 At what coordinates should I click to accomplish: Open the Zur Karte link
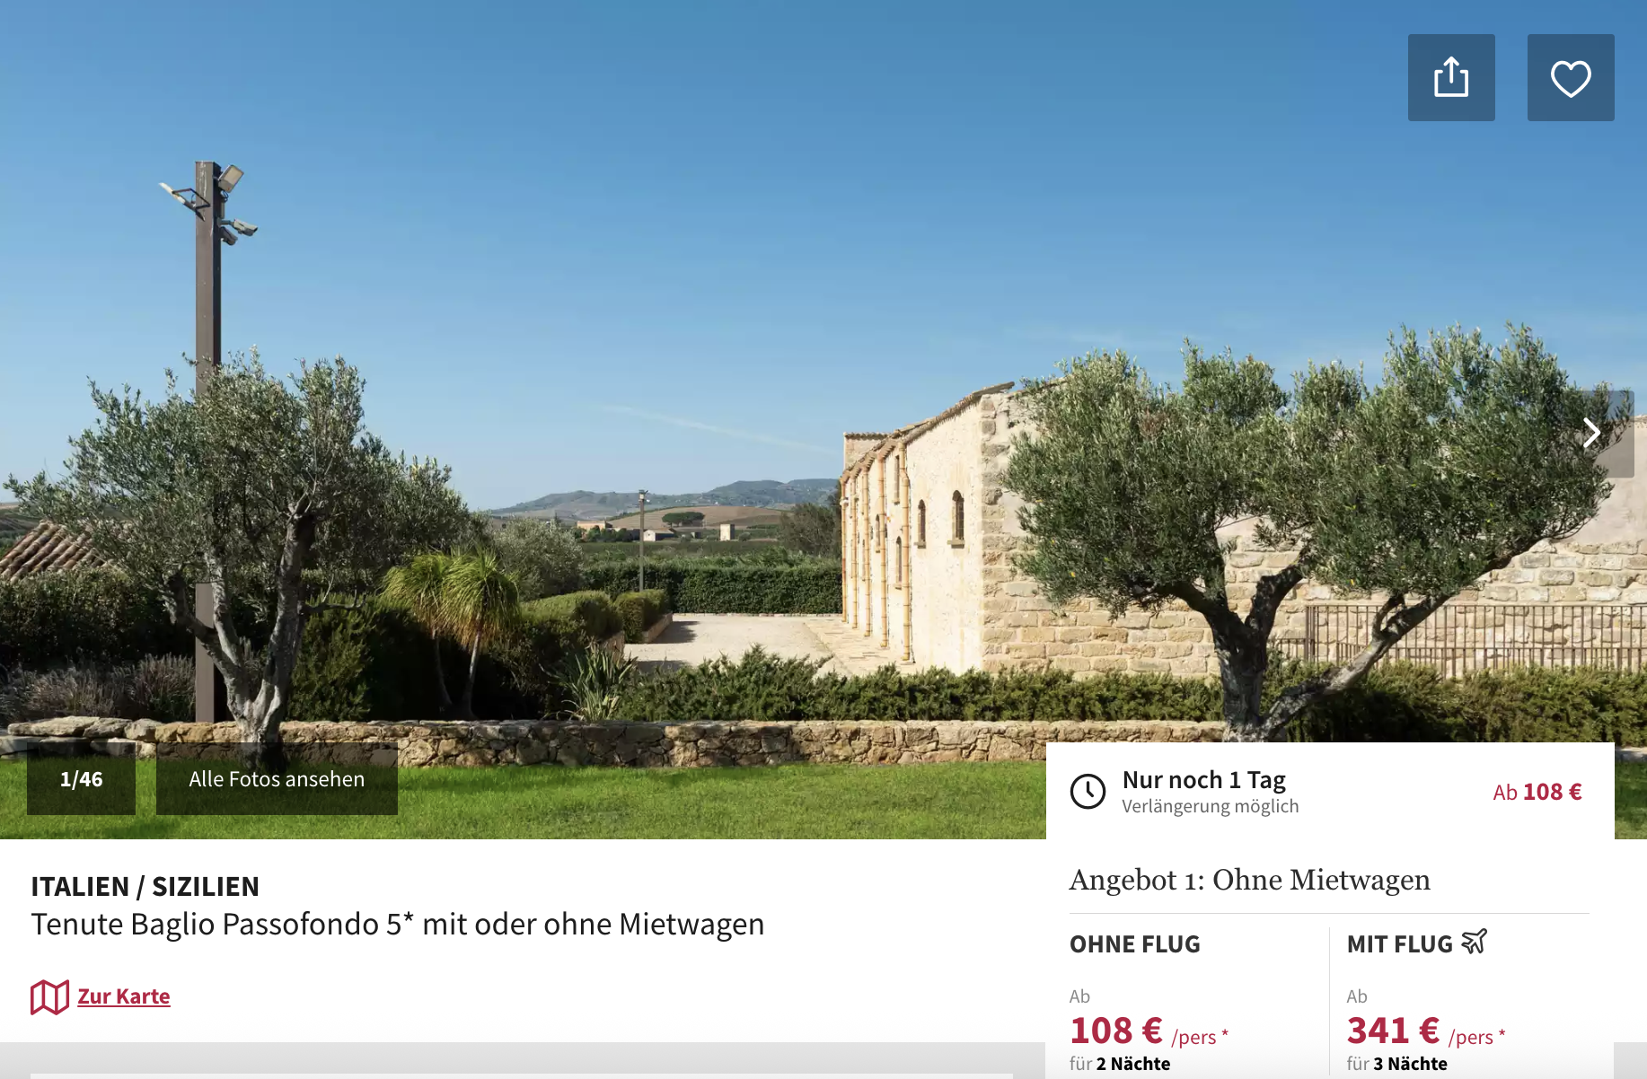coord(124,996)
